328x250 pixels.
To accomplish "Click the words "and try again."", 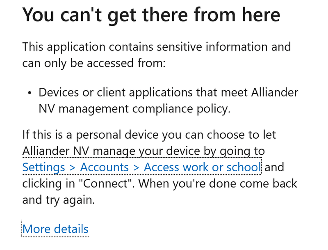I will coord(59,200).
